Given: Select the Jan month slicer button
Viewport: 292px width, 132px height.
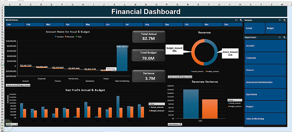Looking at the screenshot, I should point(15,24).
